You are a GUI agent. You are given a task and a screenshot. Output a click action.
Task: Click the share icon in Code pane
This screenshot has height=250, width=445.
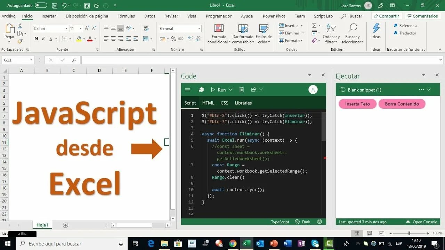pos(253,90)
